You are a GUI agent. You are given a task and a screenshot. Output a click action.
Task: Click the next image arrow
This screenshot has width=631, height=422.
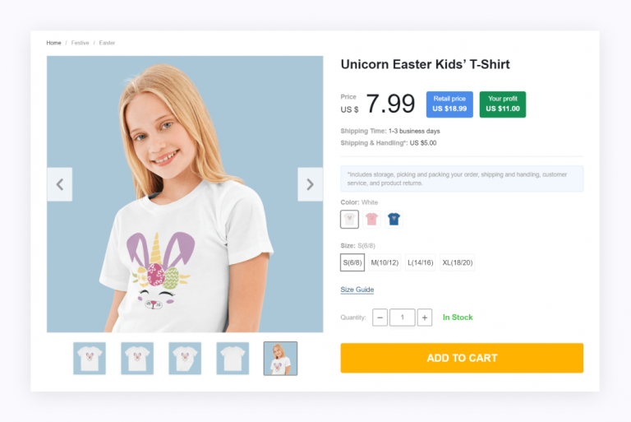point(310,184)
